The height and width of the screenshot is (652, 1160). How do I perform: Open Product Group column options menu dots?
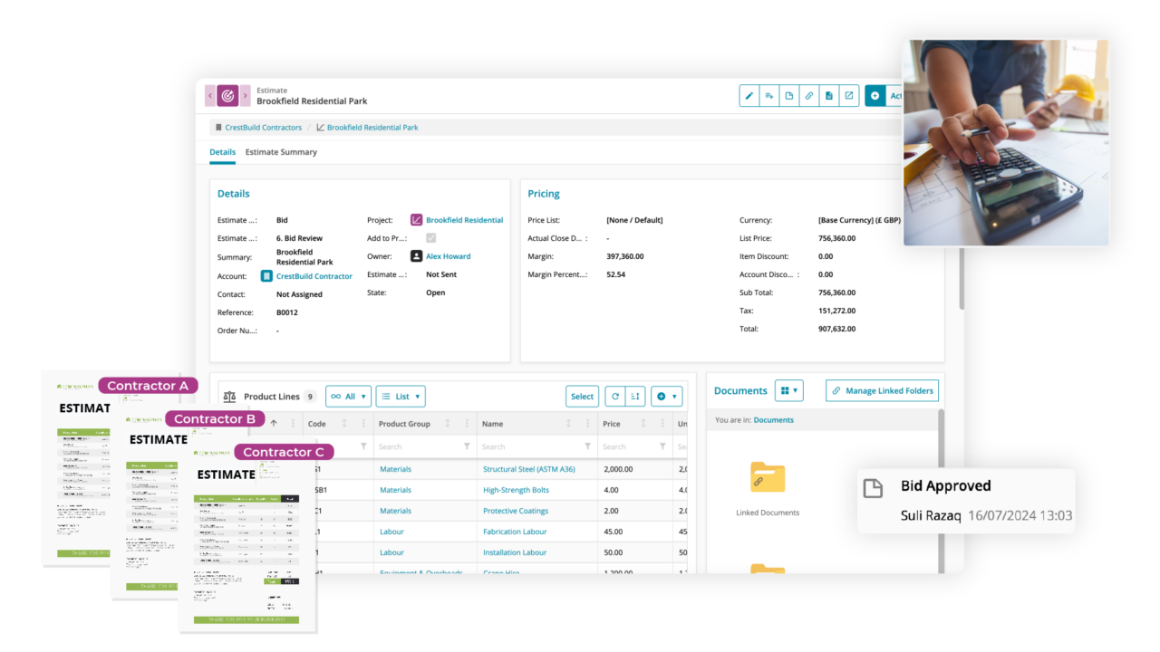coord(467,424)
